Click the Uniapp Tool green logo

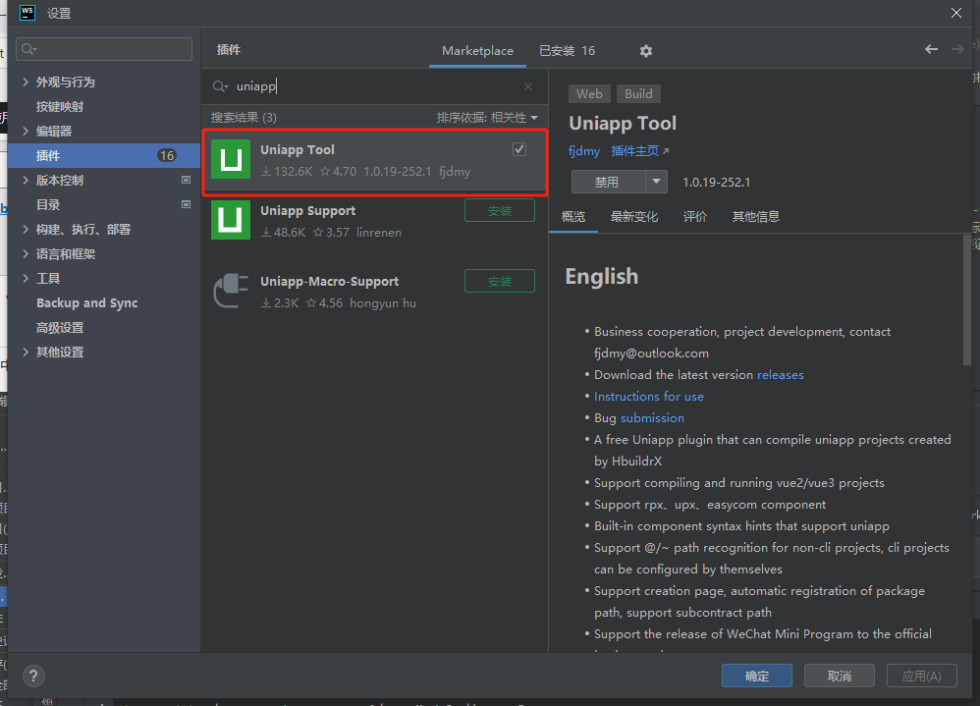(x=231, y=160)
